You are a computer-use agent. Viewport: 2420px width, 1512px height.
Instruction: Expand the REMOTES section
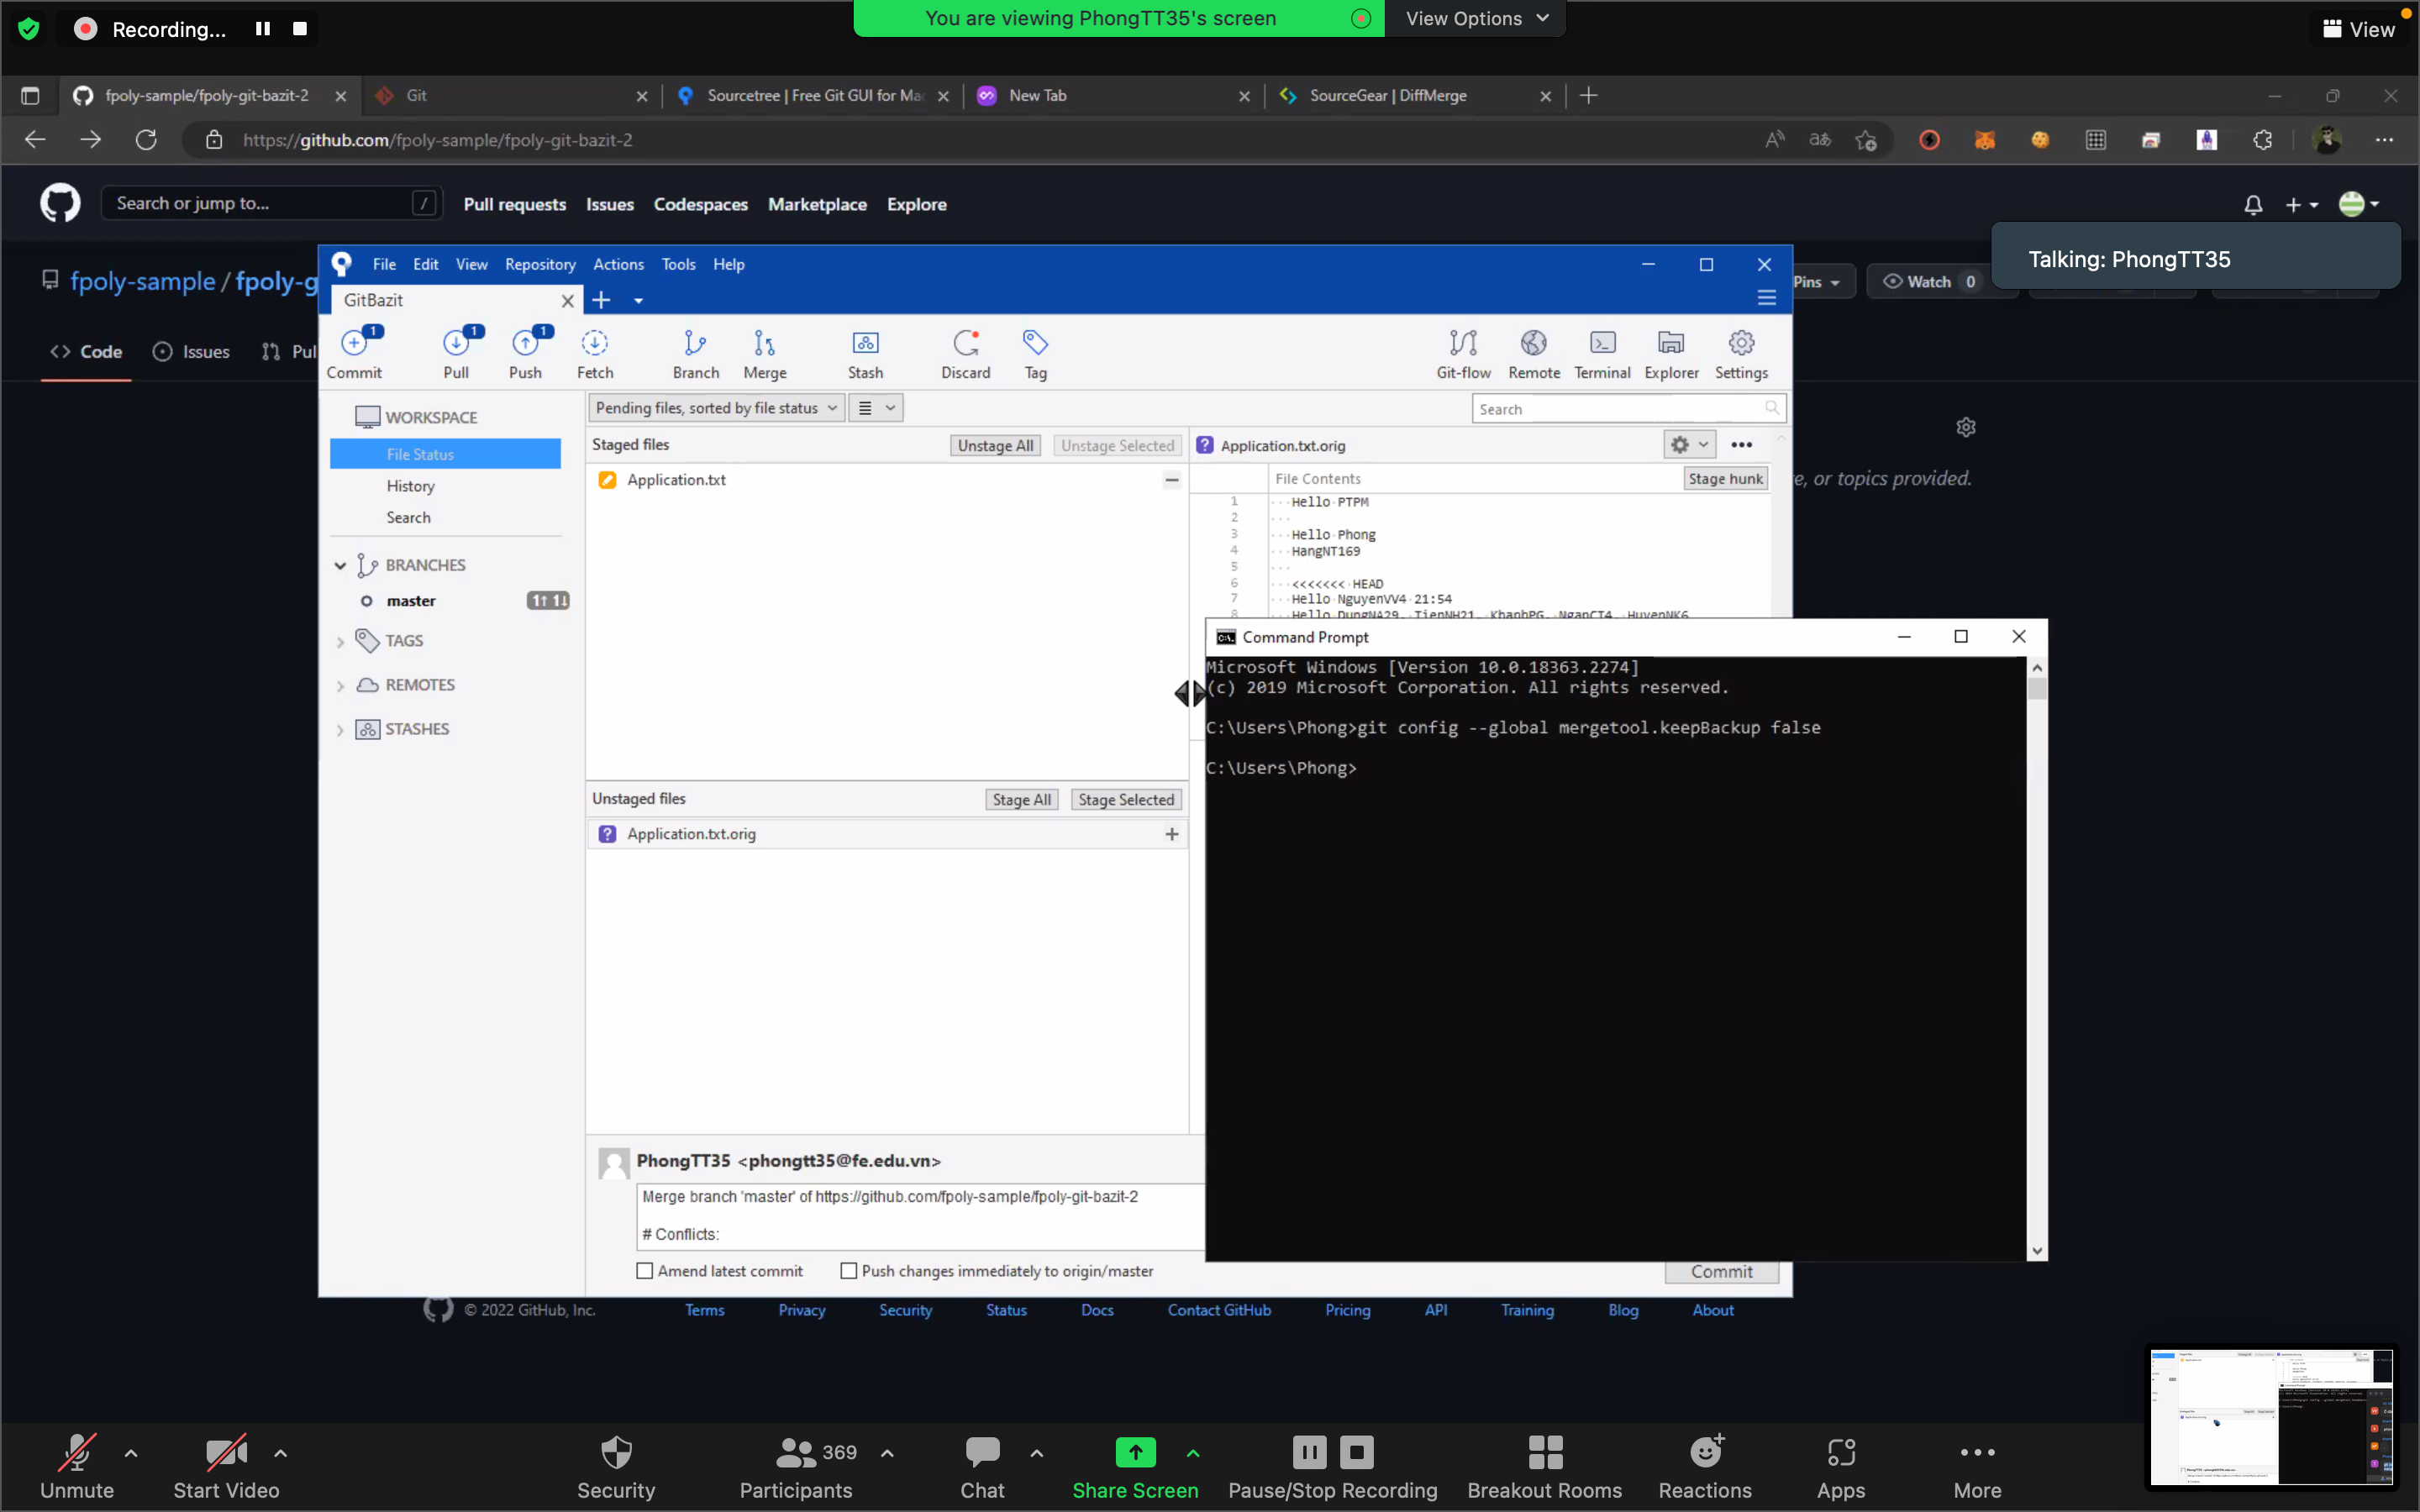pos(340,686)
